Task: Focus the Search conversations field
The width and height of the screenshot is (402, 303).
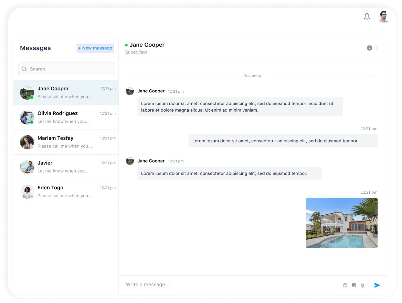Action: (69, 69)
